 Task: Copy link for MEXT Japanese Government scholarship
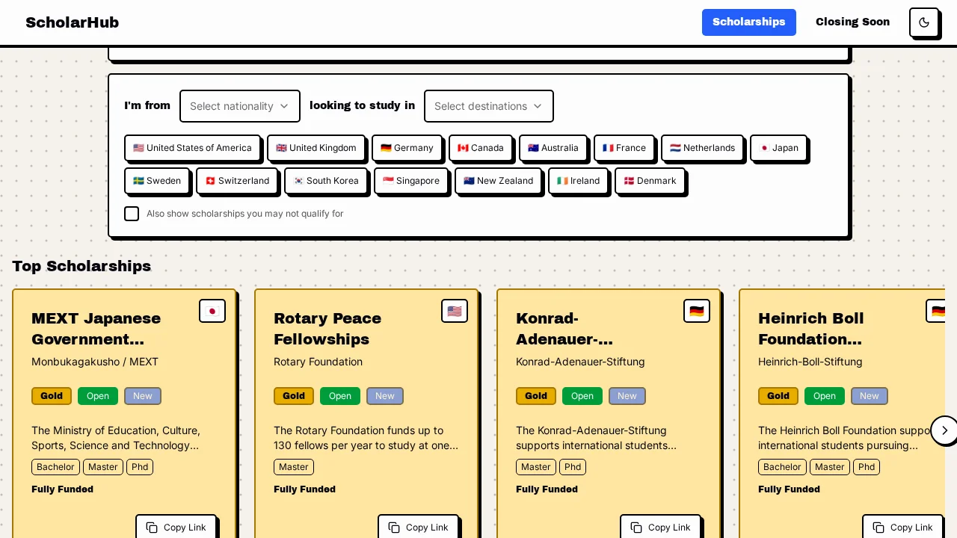click(x=176, y=528)
